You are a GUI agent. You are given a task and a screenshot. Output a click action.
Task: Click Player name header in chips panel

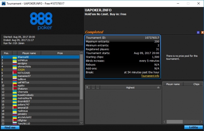pyautogui.click(x=173, y=84)
